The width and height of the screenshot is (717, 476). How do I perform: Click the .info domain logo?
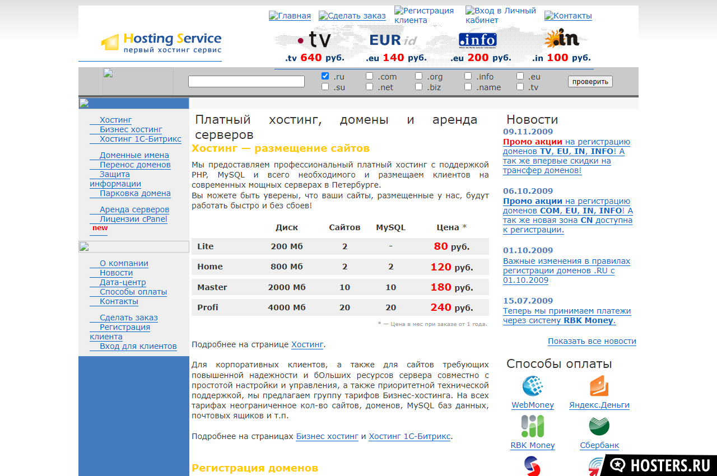[477, 40]
